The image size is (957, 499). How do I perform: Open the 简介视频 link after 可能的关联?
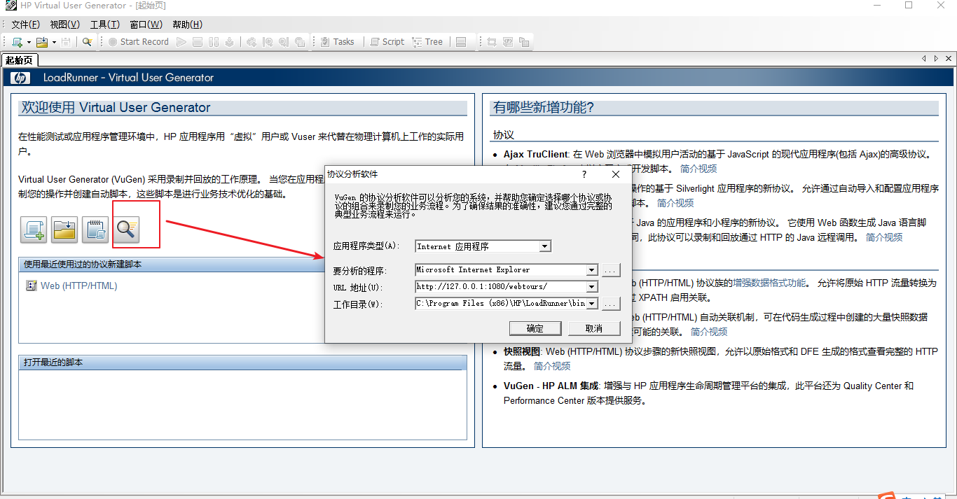pos(709,332)
